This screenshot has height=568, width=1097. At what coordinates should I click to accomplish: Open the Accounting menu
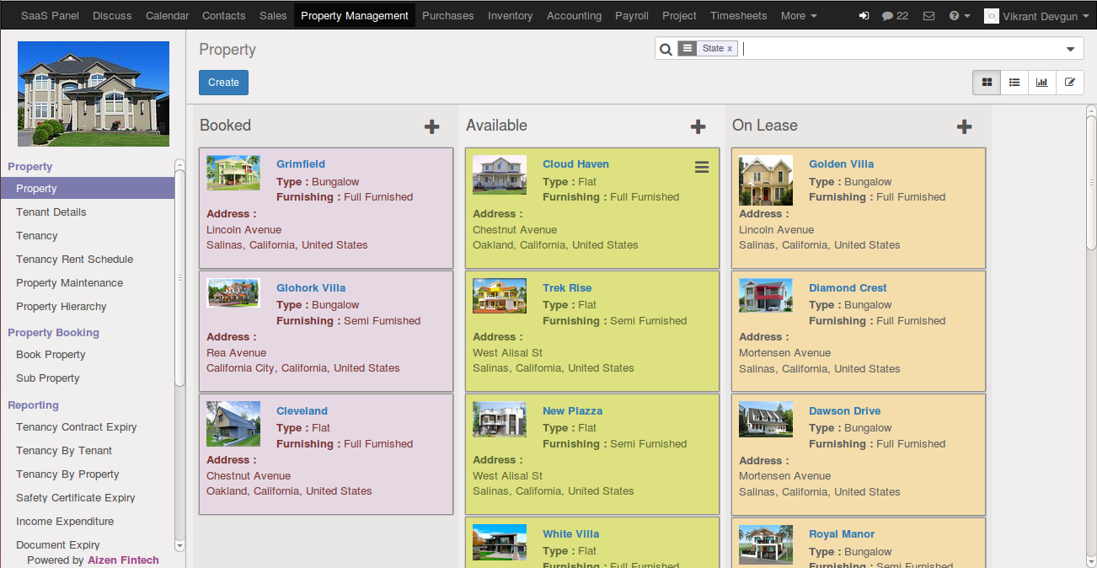[574, 16]
